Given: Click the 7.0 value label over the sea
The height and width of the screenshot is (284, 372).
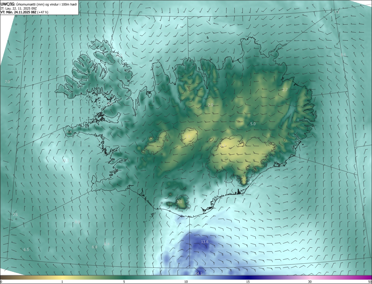Looking at the screenshot, I should coord(7,82).
